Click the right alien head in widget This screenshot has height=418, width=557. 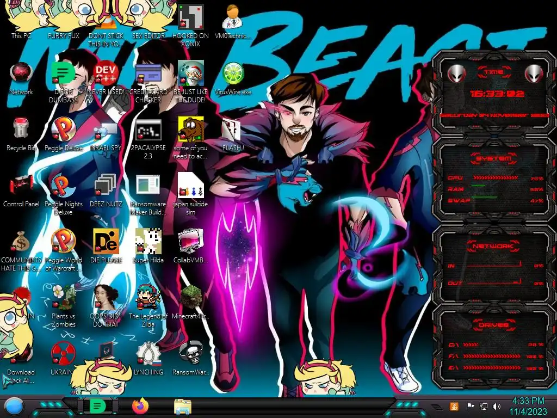pyautogui.click(x=534, y=73)
